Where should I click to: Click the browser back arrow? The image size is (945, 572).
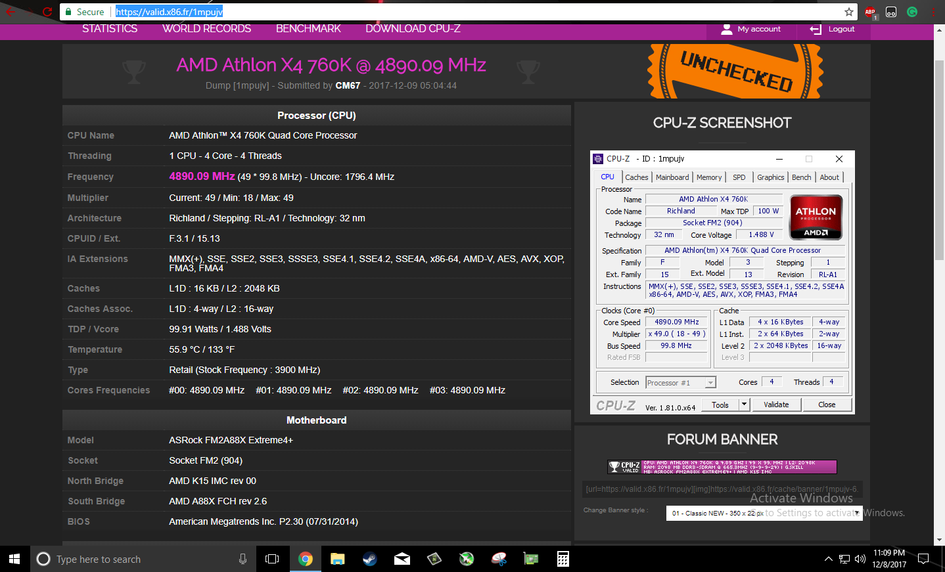(11, 12)
